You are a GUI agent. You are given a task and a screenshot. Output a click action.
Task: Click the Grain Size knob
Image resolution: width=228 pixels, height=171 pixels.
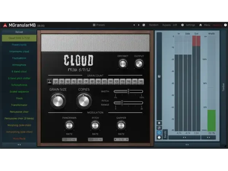click(x=58, y=101)
